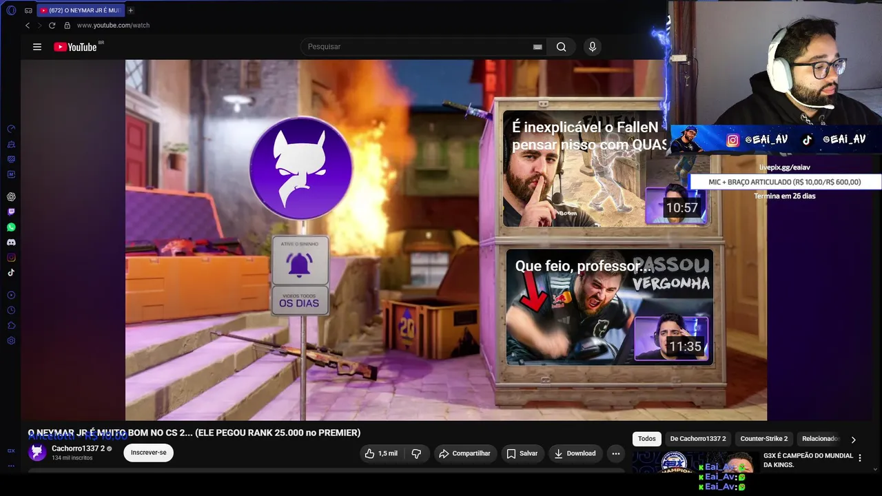Image resolution: width=882 pixels, height=496 pixels.
Task: Like the video showing 1,5 mil
Action: coord(381,453)
